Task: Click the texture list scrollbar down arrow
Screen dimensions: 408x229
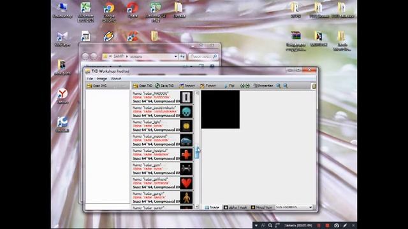Action: [x=197, y=207]
